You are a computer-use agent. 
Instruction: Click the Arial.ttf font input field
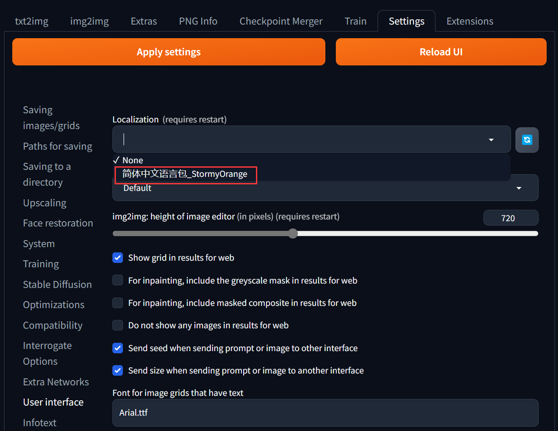(325, 413)
